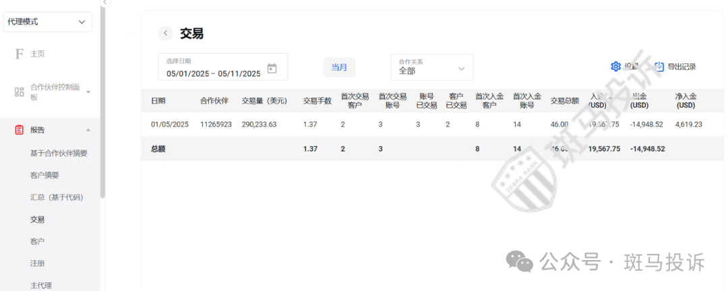Image resolution: width=728 pixels, height=291 pixels.
Task: Click the 交易总额 column header
Action: tap(565, 101)
